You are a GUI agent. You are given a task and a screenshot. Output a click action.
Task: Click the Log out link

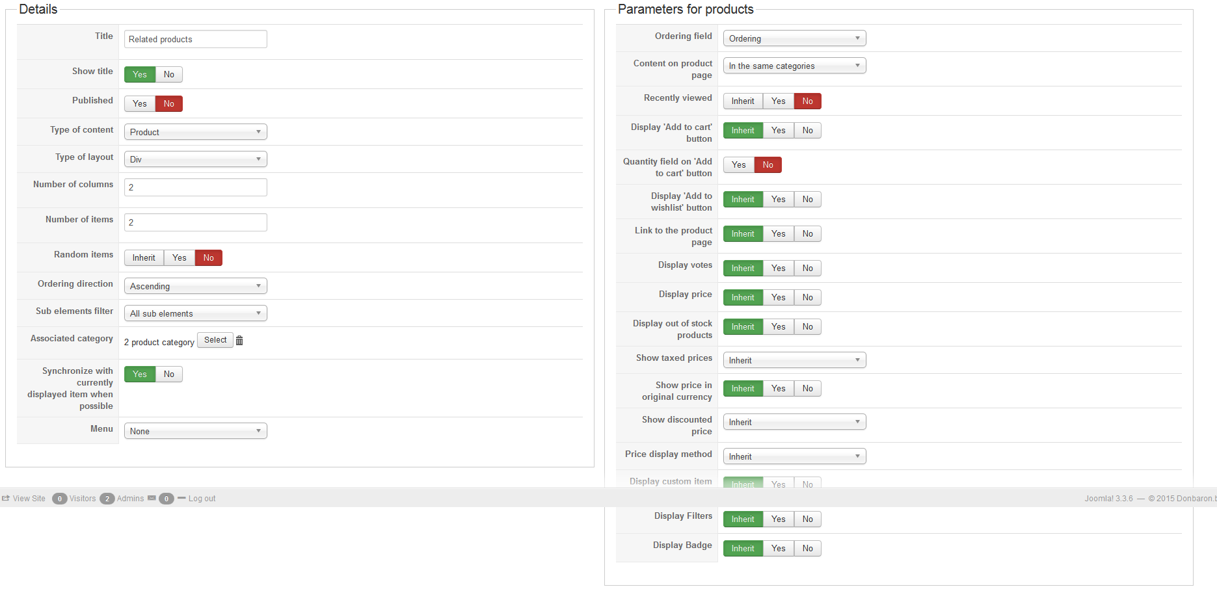coord(202,499)
